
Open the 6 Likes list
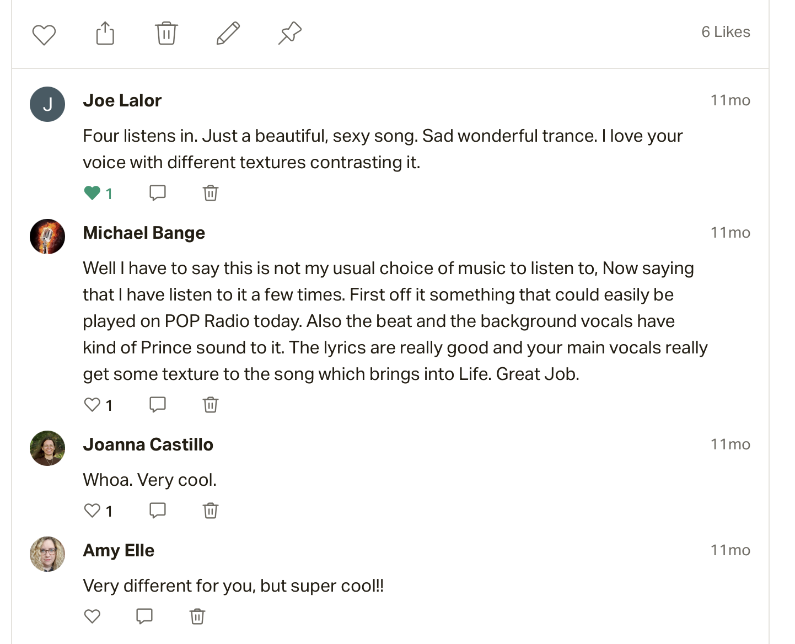tap(725, 32)
